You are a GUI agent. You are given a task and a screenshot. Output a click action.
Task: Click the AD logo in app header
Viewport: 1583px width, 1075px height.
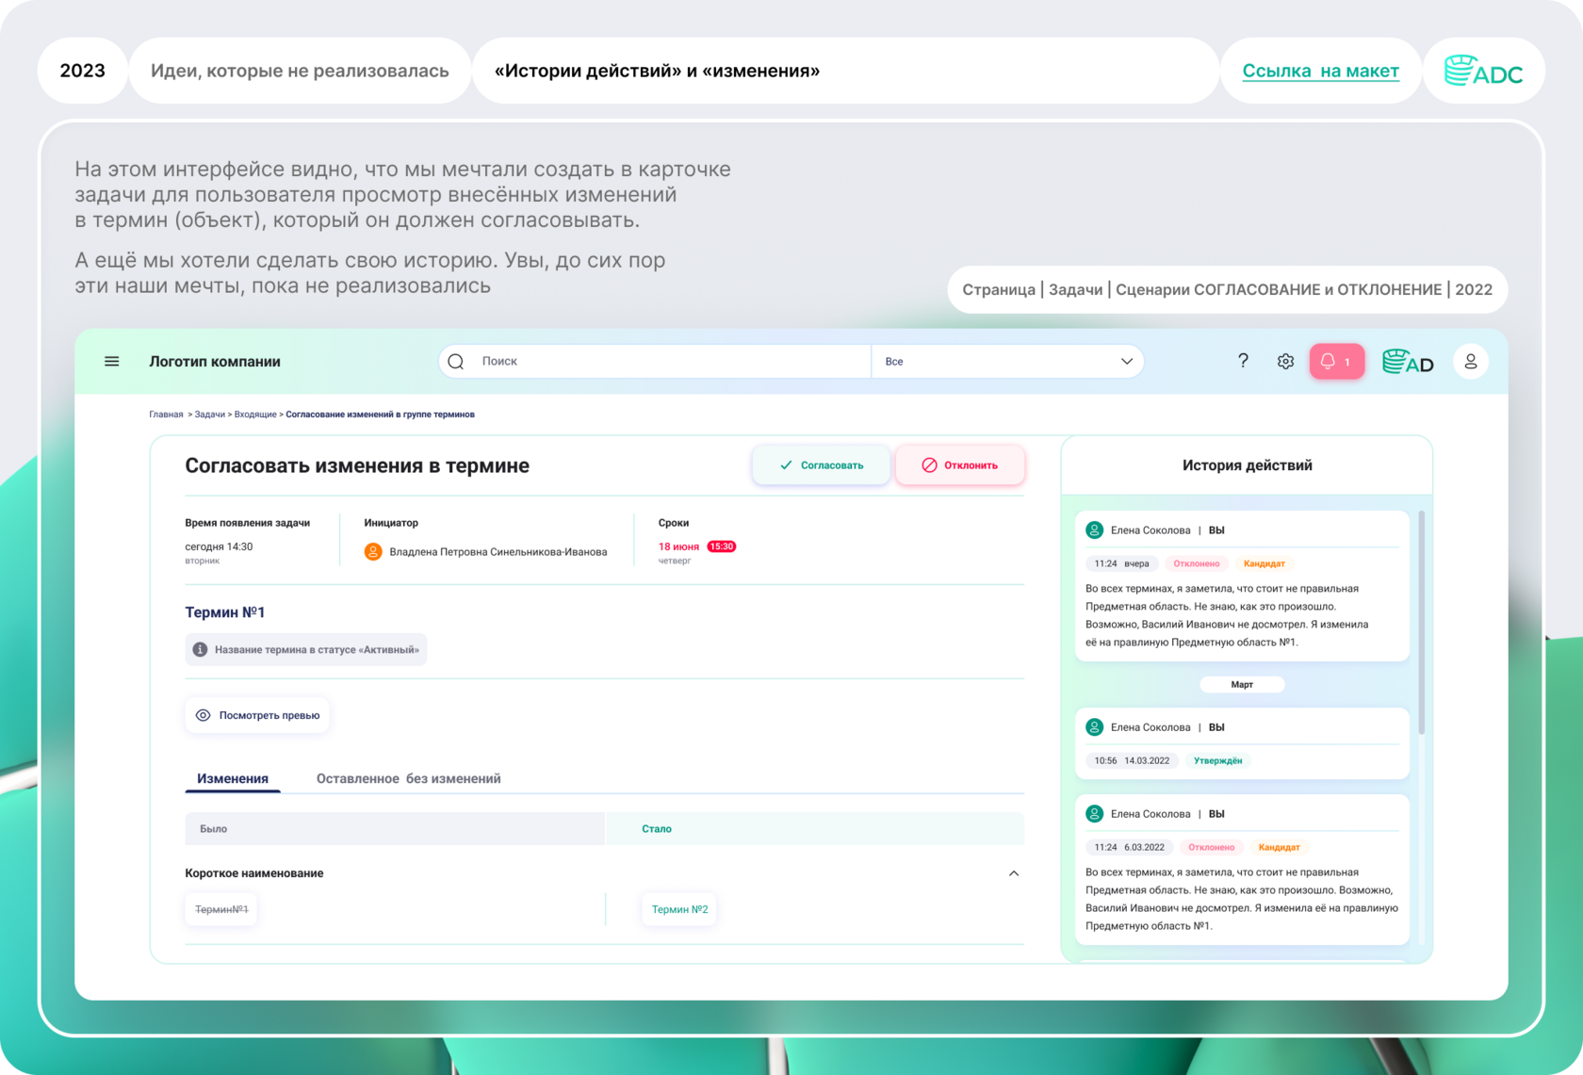pos(1408,362)
